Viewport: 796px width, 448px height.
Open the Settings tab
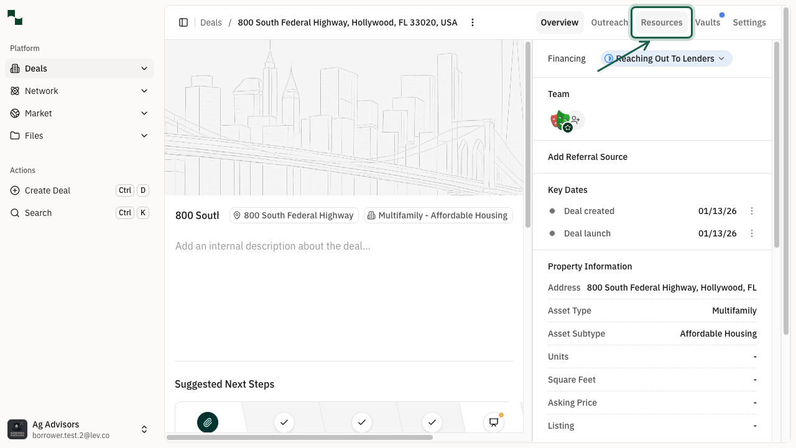coord(749,22)
